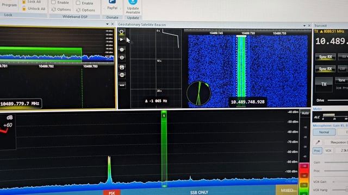Tick the right Enable checkbox in Wideband DSP
Image resolution: width=348 pixels, height=195 pixels.
point(78,3)
